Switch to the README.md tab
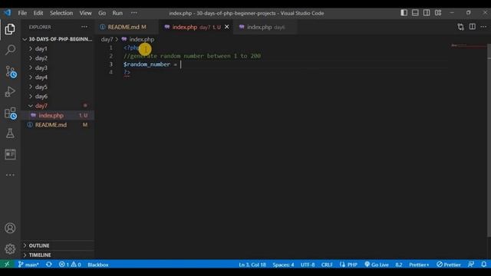Image resolution: width=491 pixels, height=276 pixels. point(127,28)
